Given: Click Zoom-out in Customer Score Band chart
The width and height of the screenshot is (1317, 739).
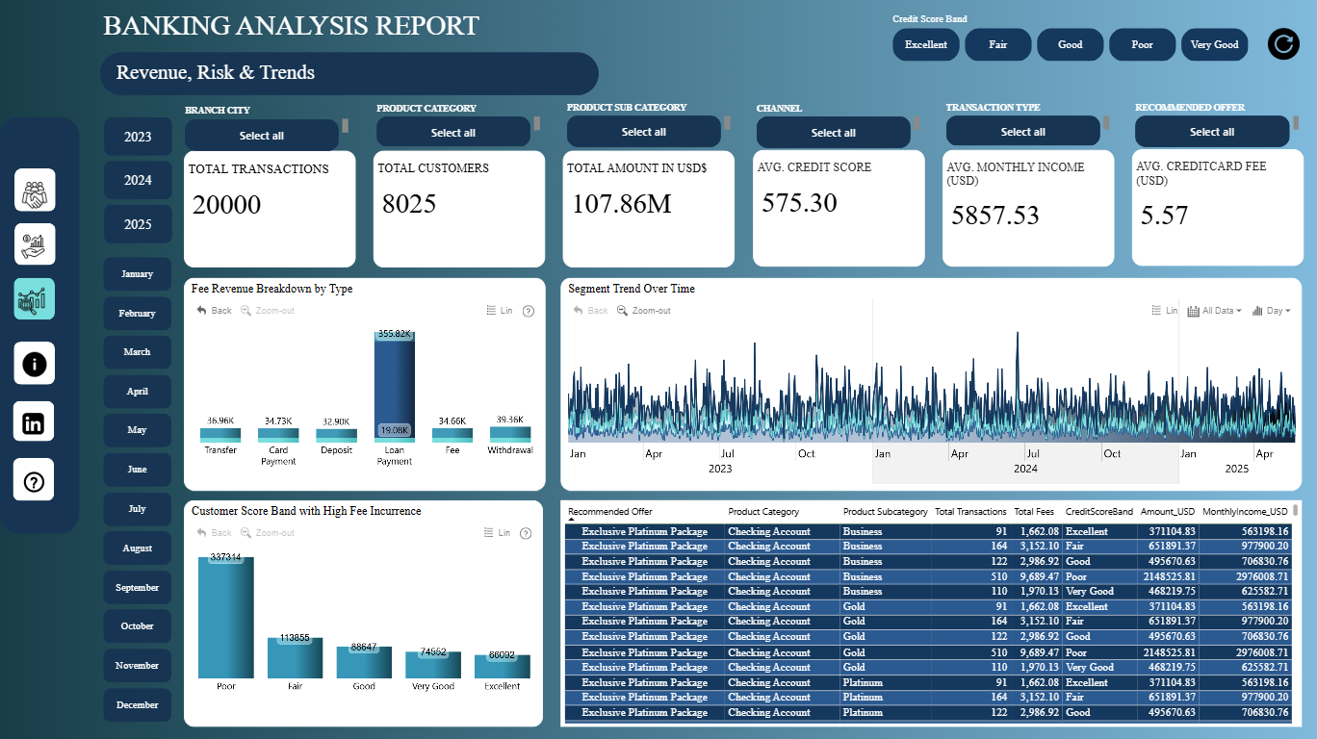Looking at the screenshot, I should click(267, 533).
